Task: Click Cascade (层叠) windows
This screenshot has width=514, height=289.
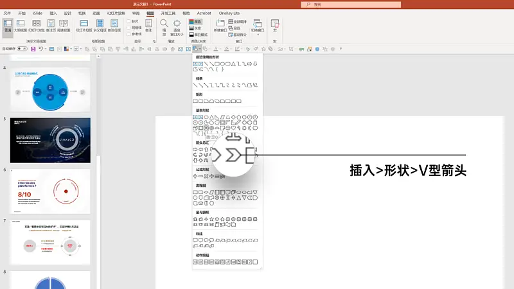Action: coord(235,28)
